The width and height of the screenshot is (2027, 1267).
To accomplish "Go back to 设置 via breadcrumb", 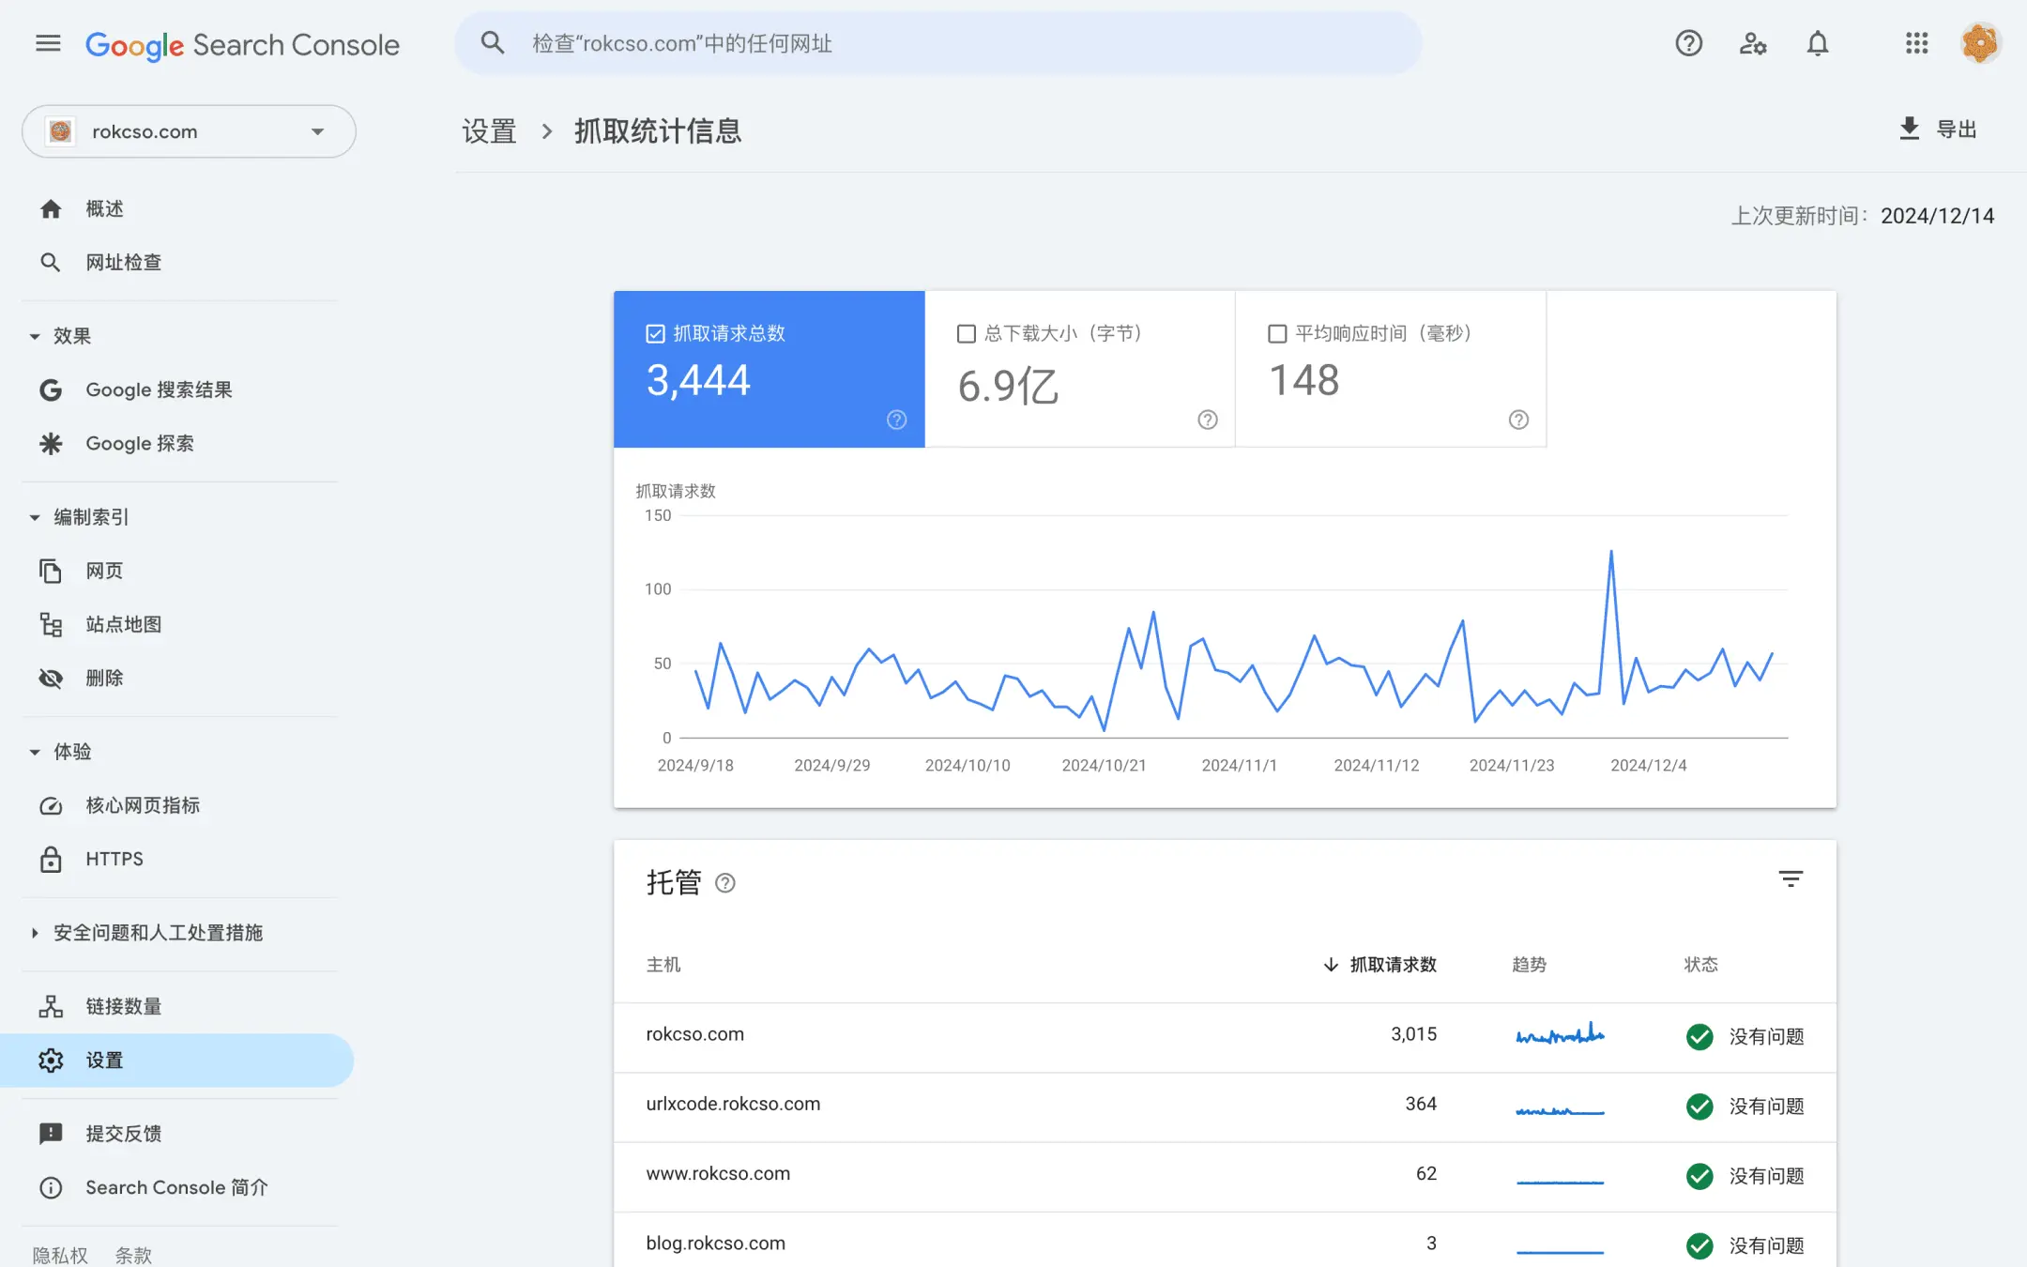I will tap(489, 130).
